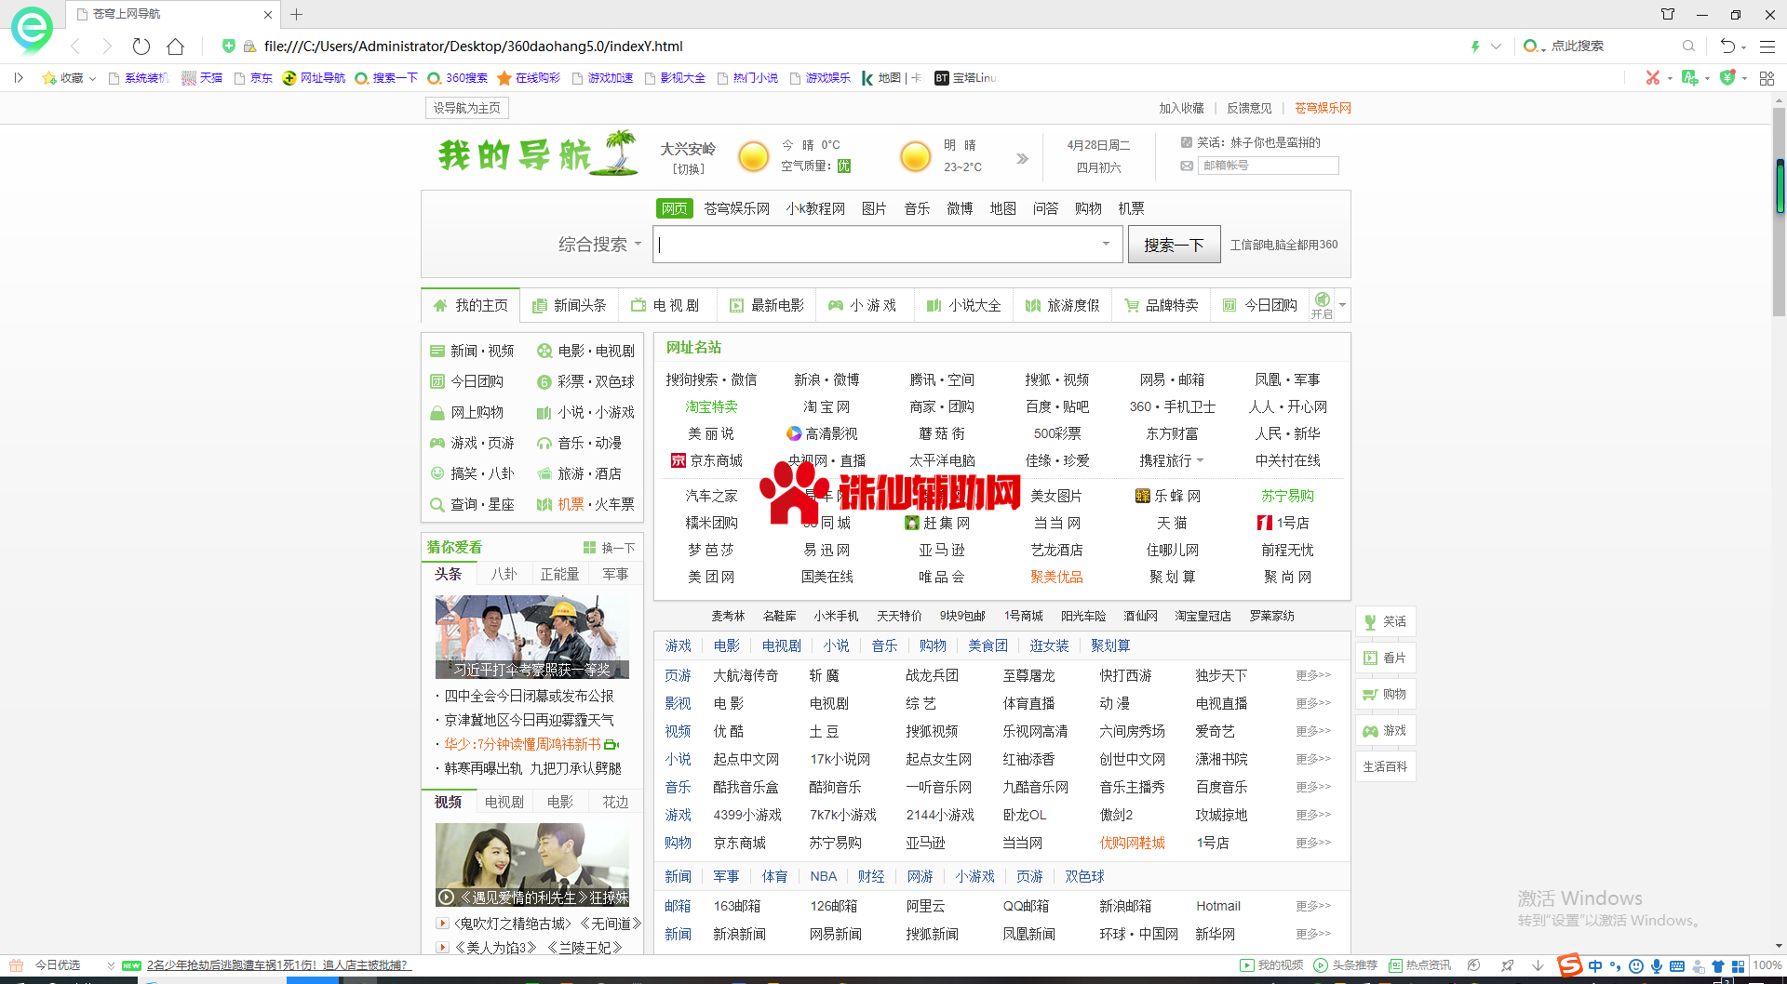Click the 100% zoom level in status bar

1767,965
